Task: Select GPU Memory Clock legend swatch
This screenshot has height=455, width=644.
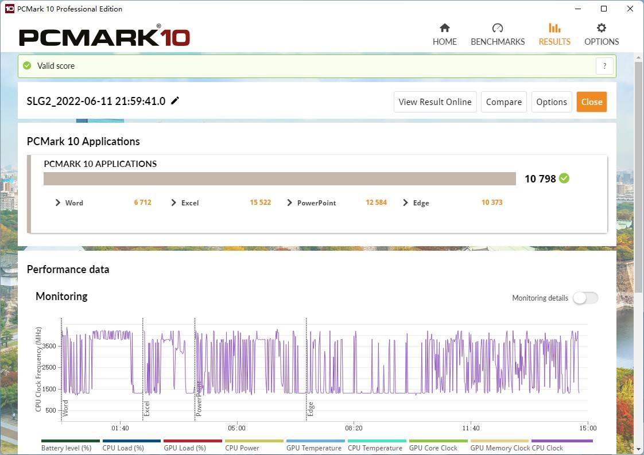Action: point(499,441)
